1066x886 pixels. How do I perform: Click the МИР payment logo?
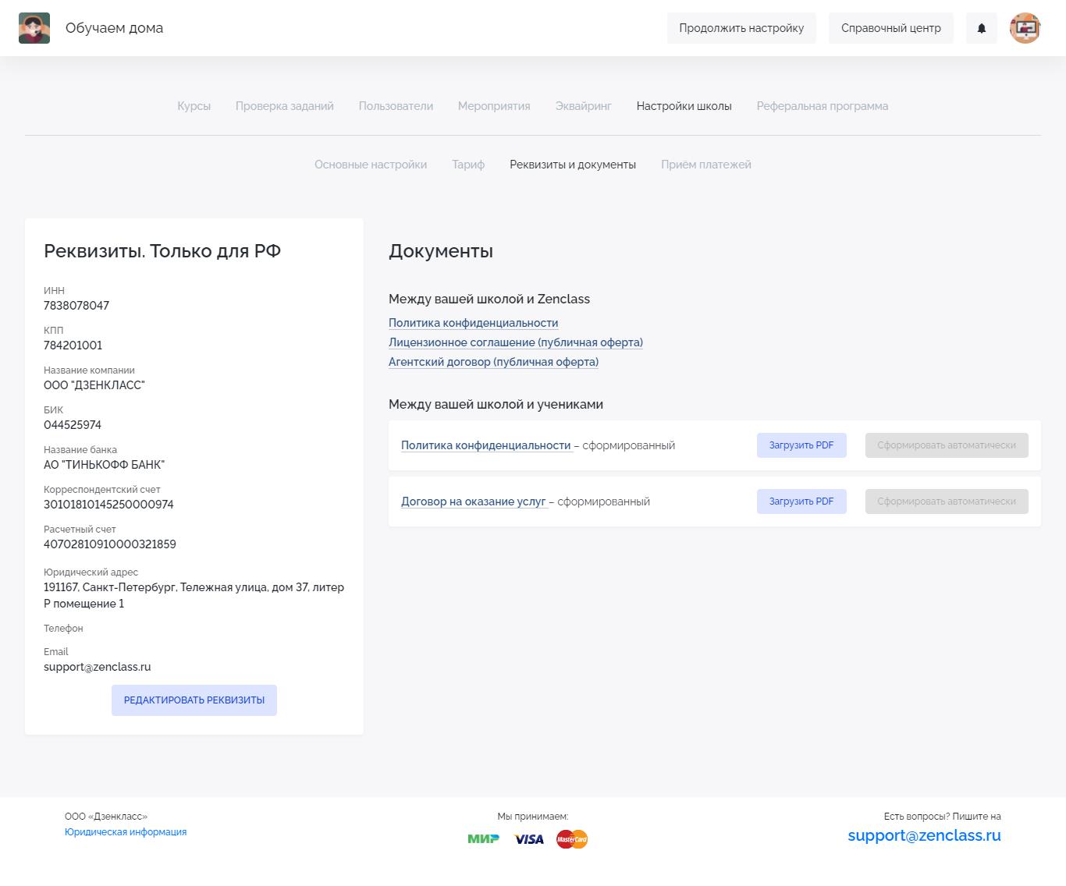[x=484, y=839]
